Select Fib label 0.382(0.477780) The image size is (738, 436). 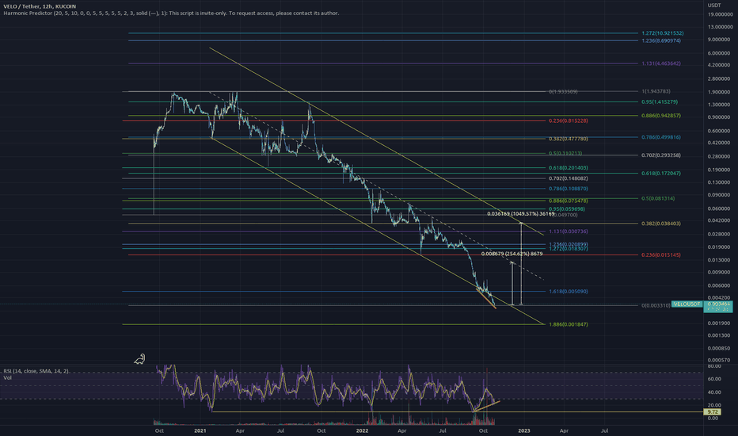tap(568, 139)
